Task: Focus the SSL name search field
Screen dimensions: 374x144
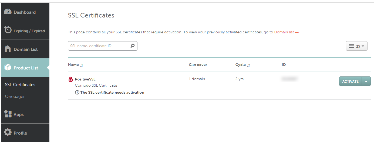Action: 99,46
